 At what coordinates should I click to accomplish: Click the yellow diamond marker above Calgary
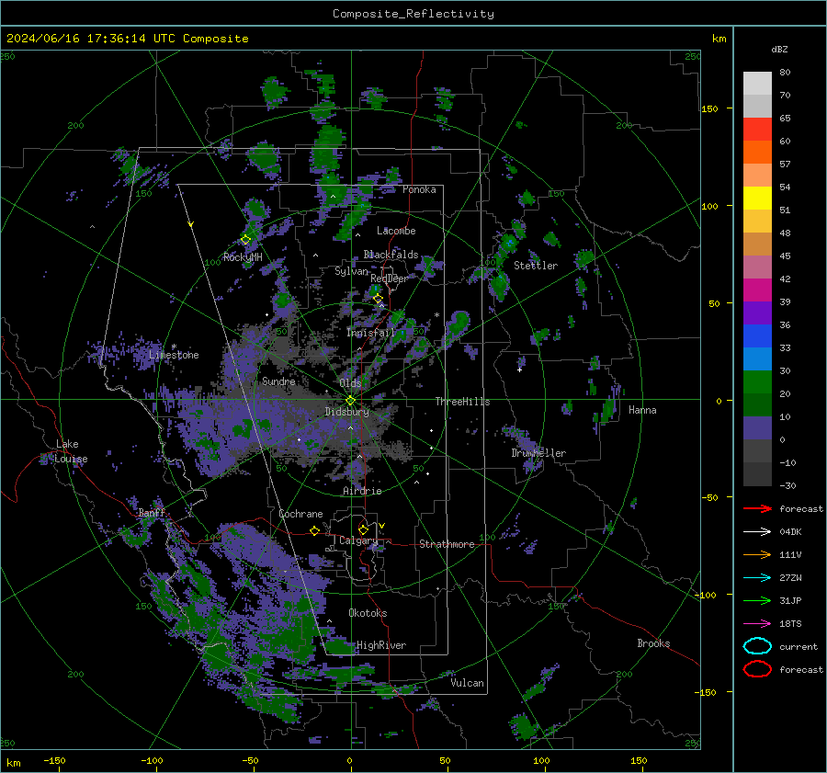[x=363, y=529]
